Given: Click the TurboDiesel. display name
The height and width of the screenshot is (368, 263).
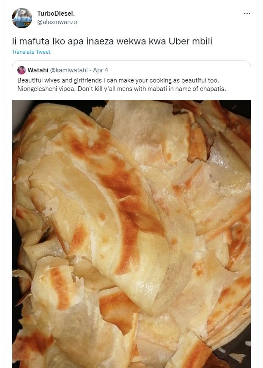Looking at the screenshot, I should 57,14.
